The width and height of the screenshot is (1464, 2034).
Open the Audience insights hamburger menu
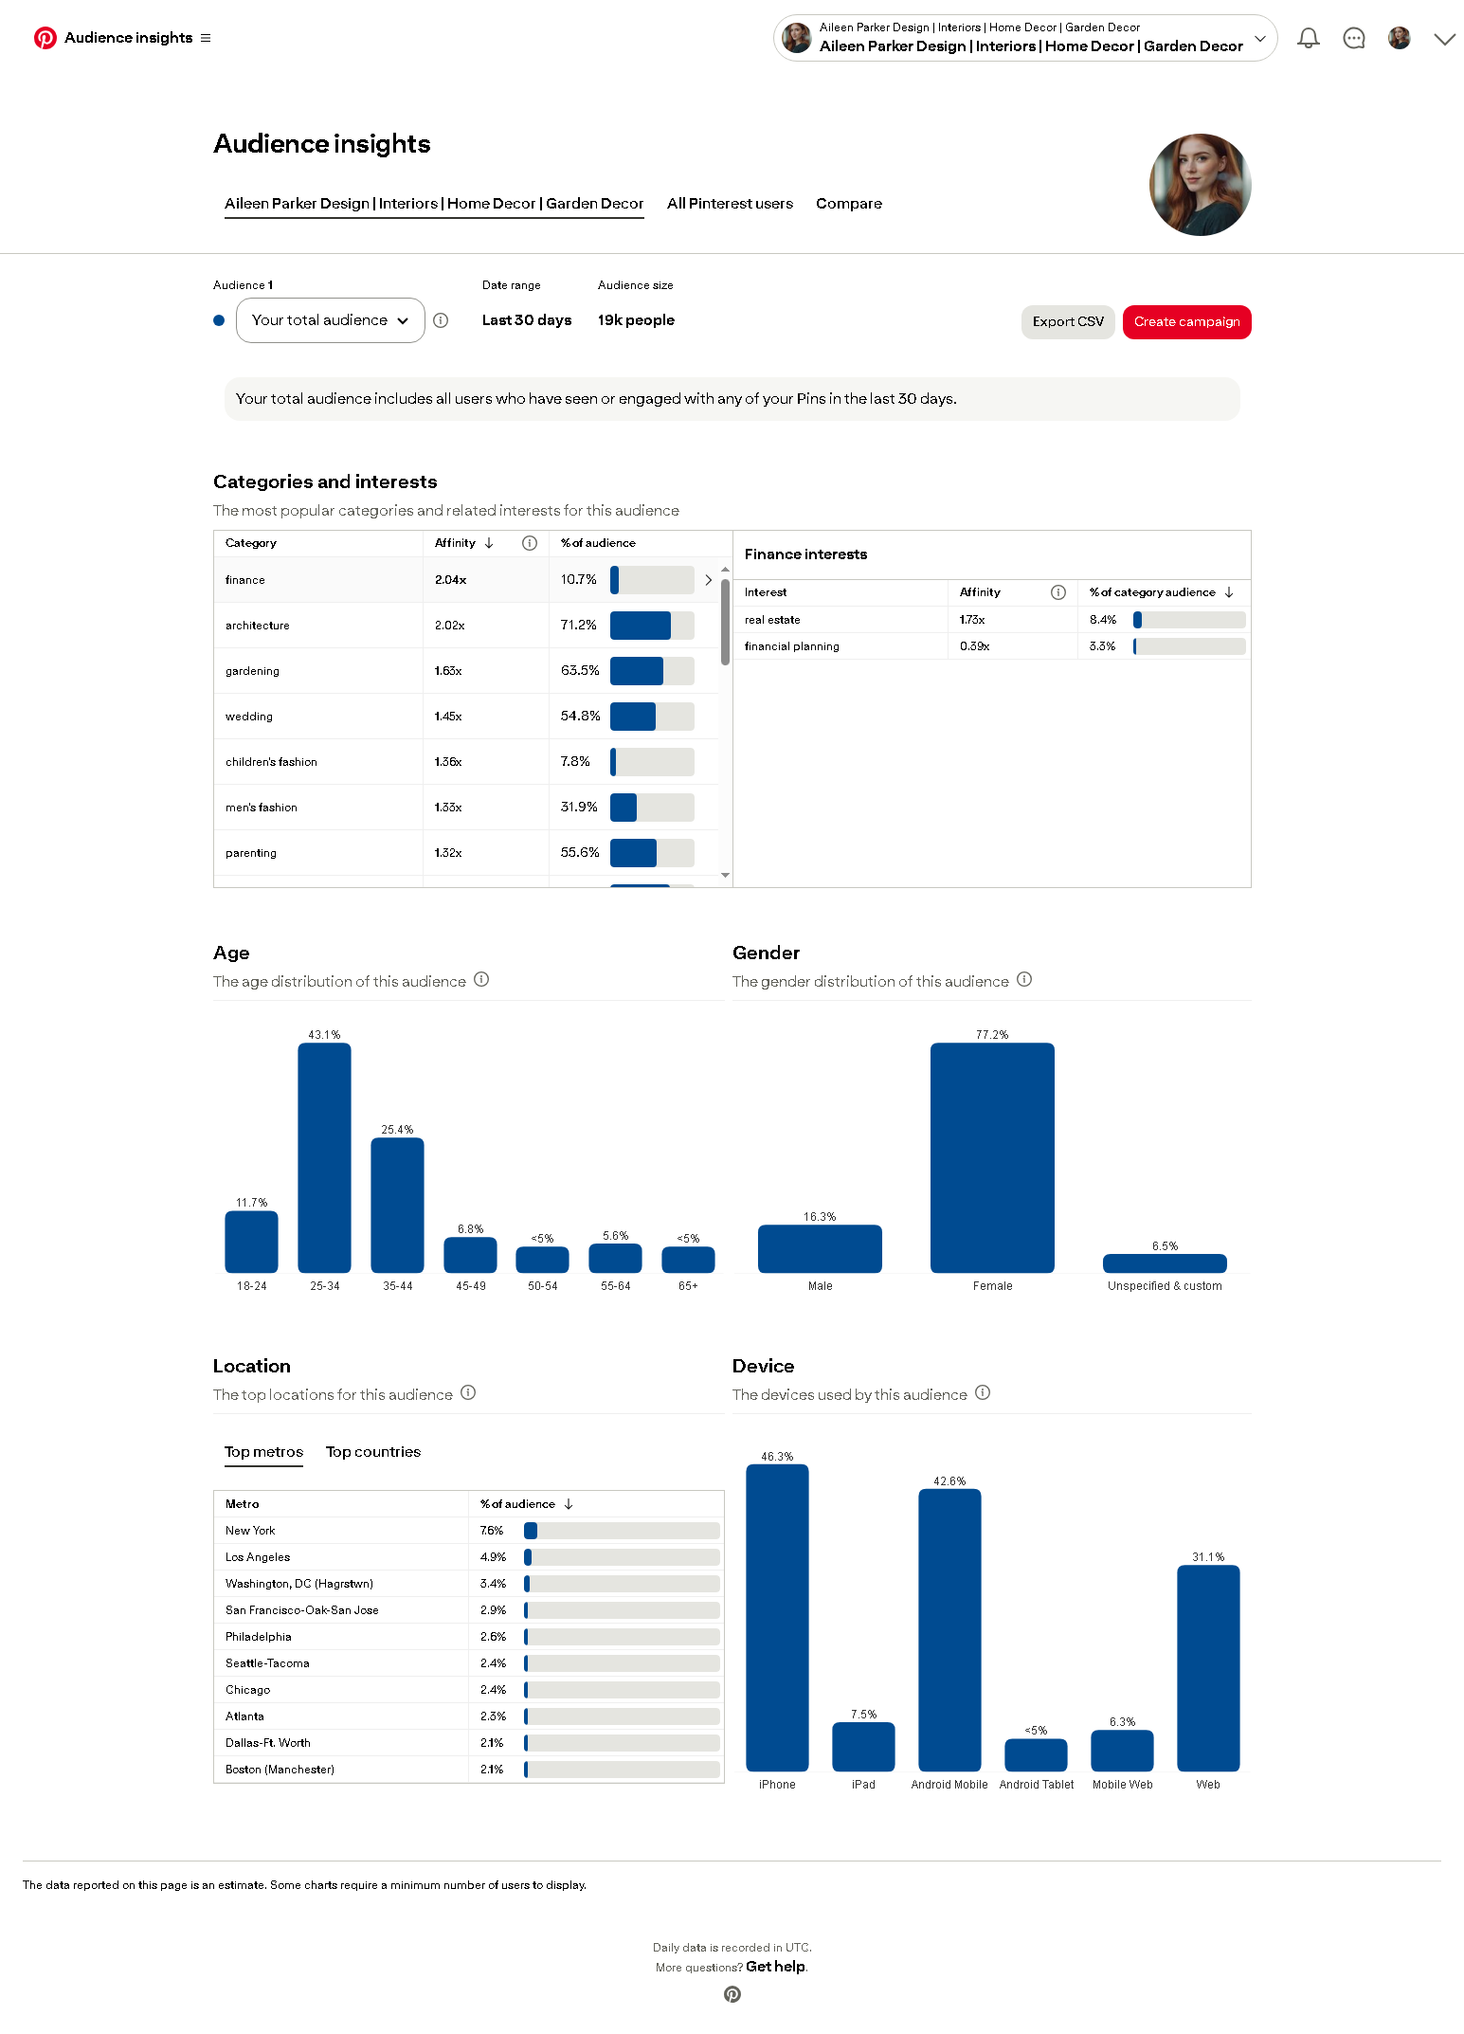click(x=206, y=38)
